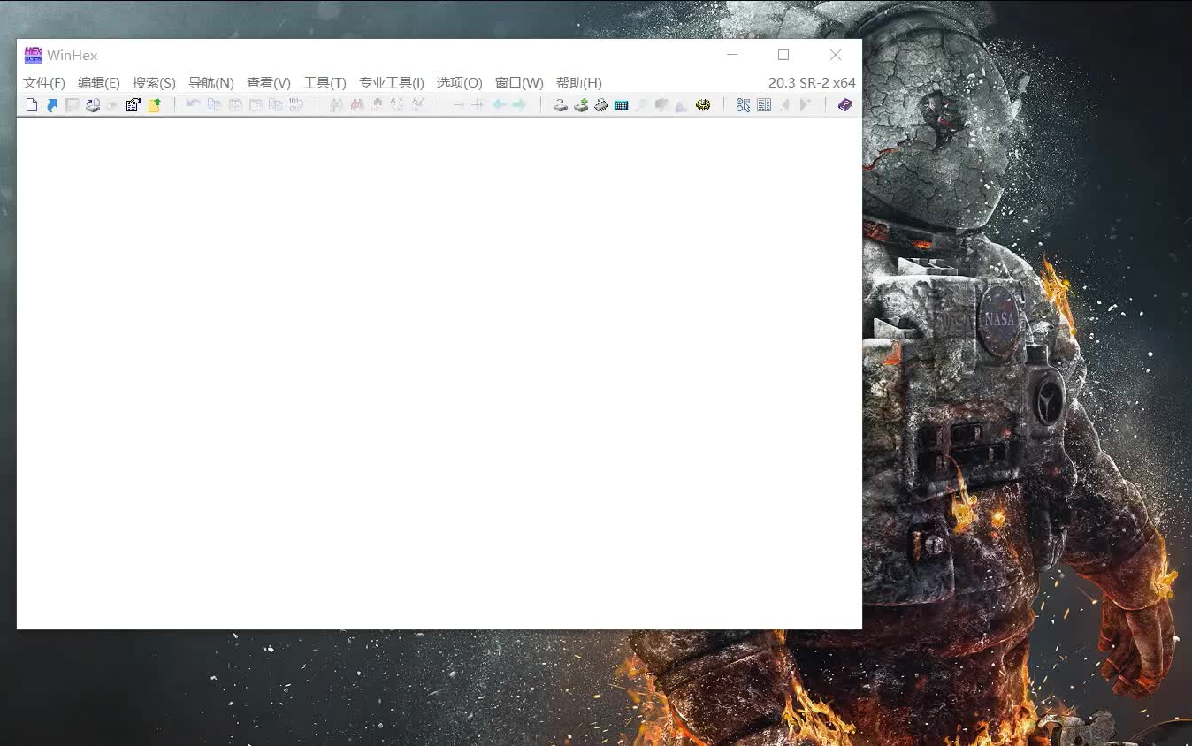Click the grayed Go To Offset arrow icon
The width and height of the screenshot is (1192, 746).
coord(458,105)
